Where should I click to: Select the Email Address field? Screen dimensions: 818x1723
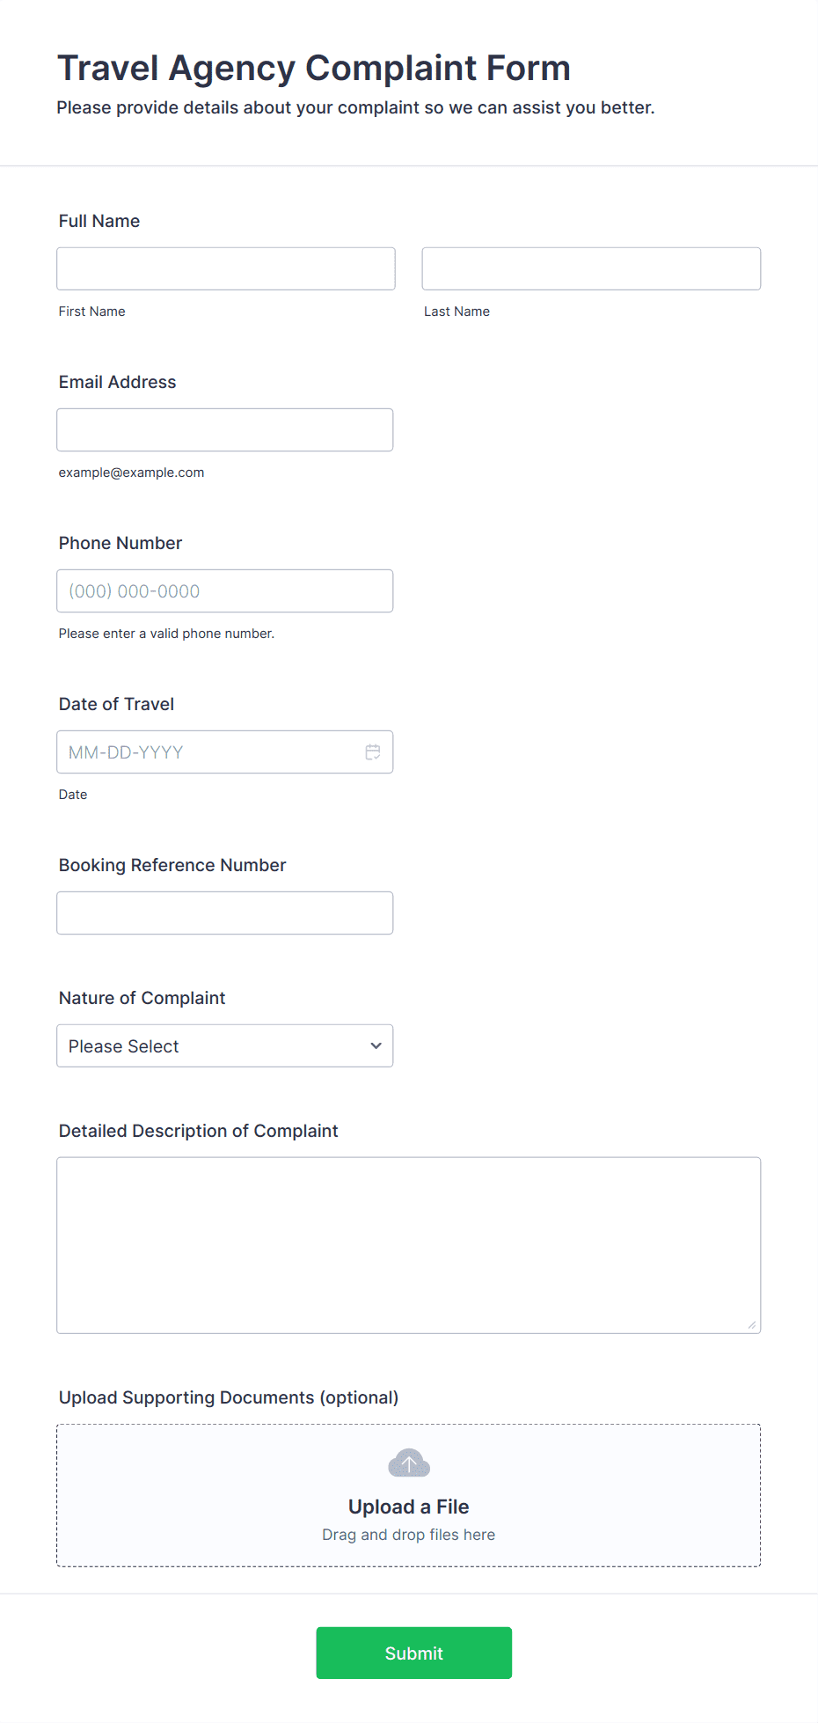(x=225, y=430)
